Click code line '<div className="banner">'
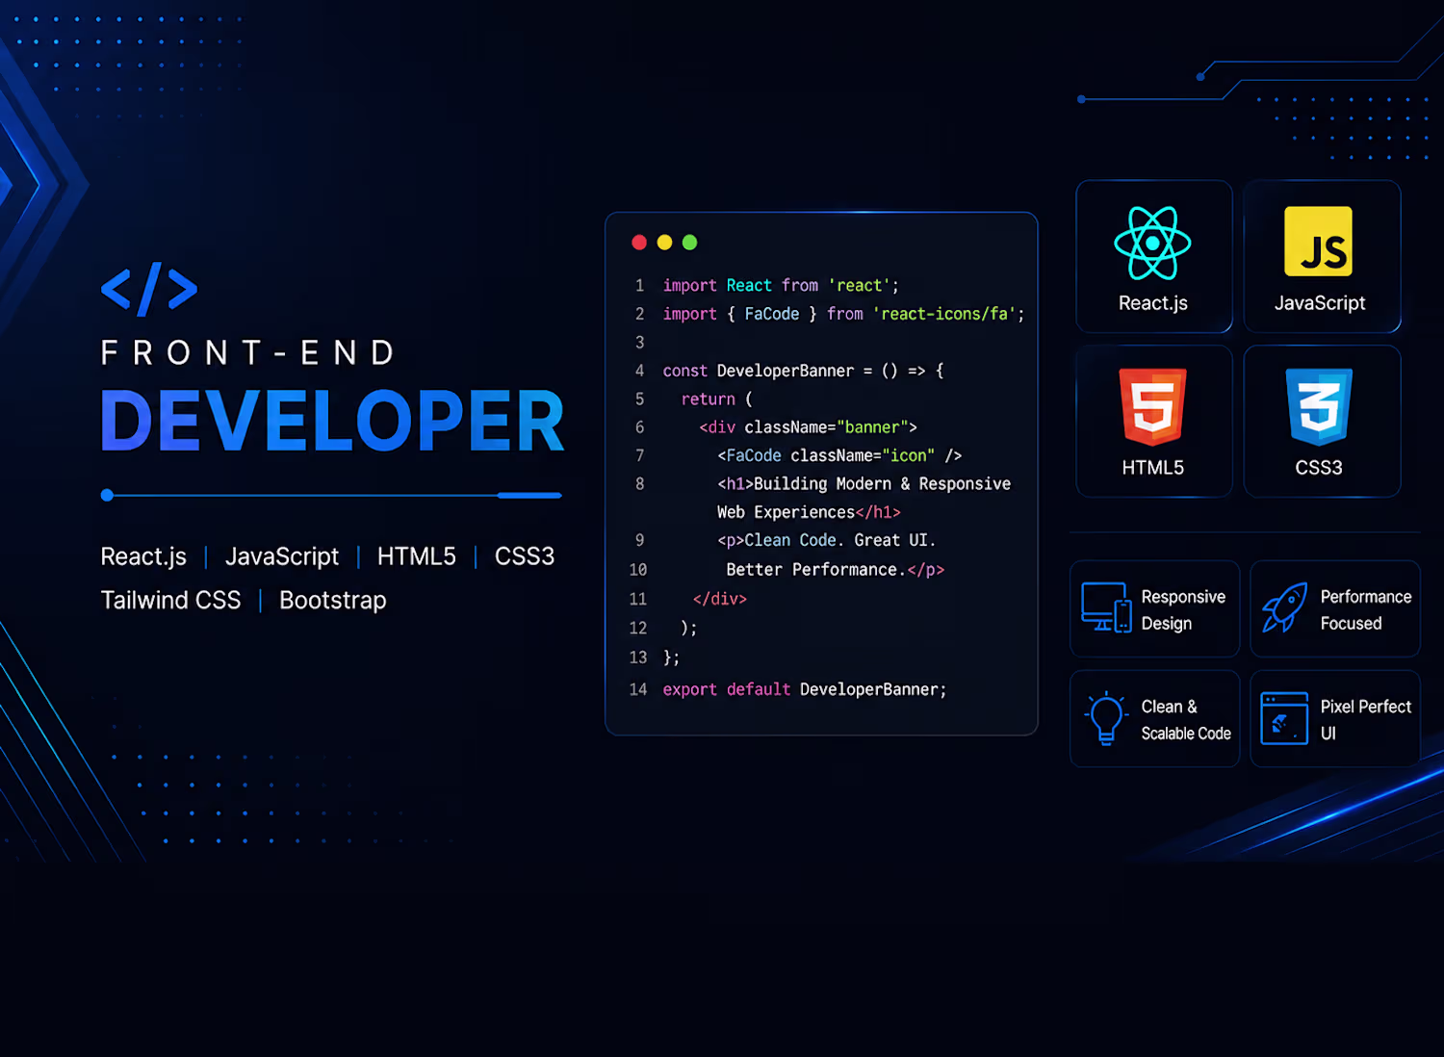Image resolution: width=1444 pixels, height=1057 pixels. point(808,427)
